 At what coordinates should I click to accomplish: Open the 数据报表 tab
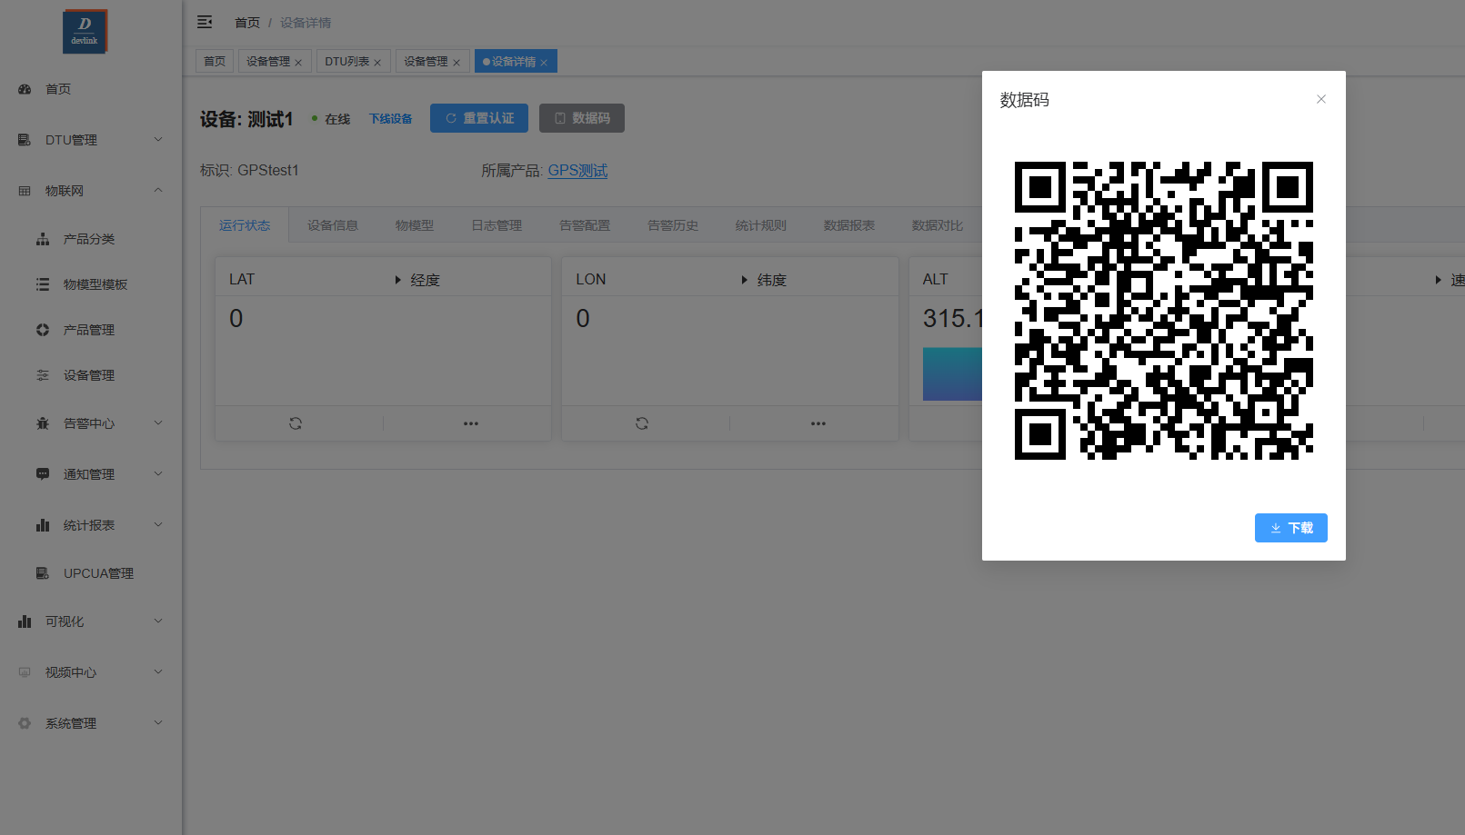coord(849,225)
